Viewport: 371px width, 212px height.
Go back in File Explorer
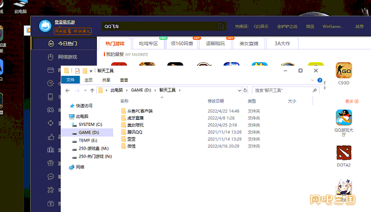pos(68,90)
